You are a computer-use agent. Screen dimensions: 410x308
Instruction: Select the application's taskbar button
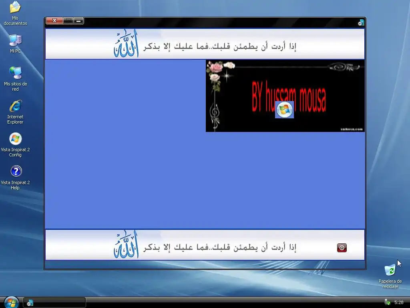[x=54, y=303]
